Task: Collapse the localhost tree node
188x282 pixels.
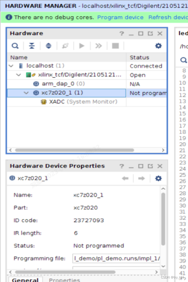Action: point(11,66)
